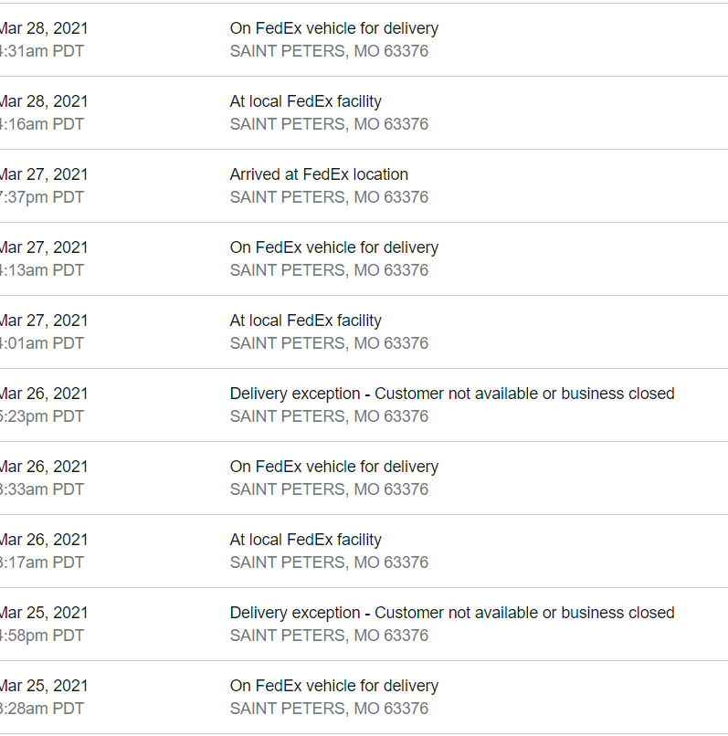This screenshot has height=736, width=728.
Task: Open the Mar 26 "Delivery exception" status text
Action: (x=451, y=394)
